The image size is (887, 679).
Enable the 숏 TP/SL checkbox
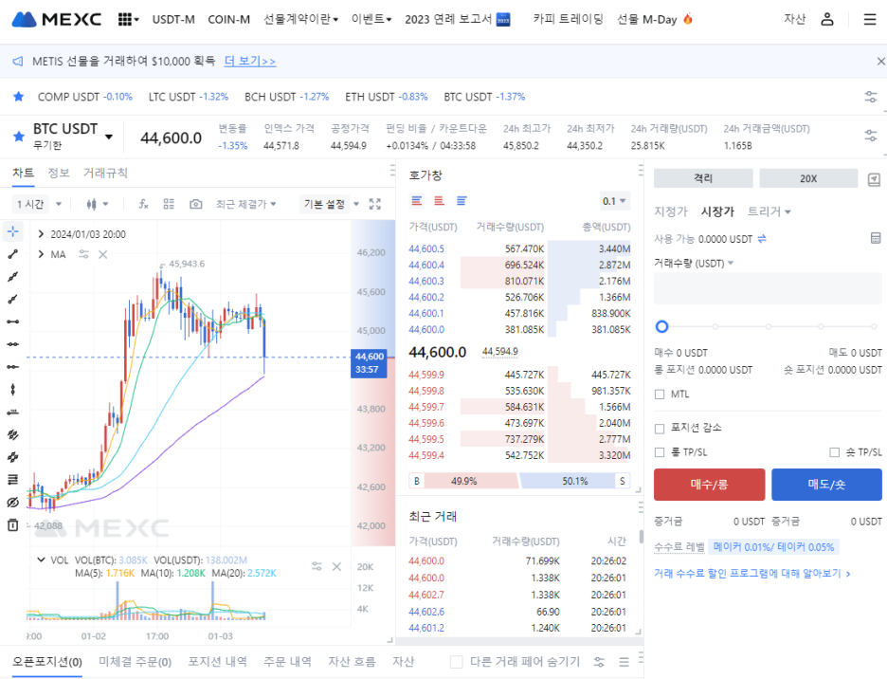(x=834, y=452)
